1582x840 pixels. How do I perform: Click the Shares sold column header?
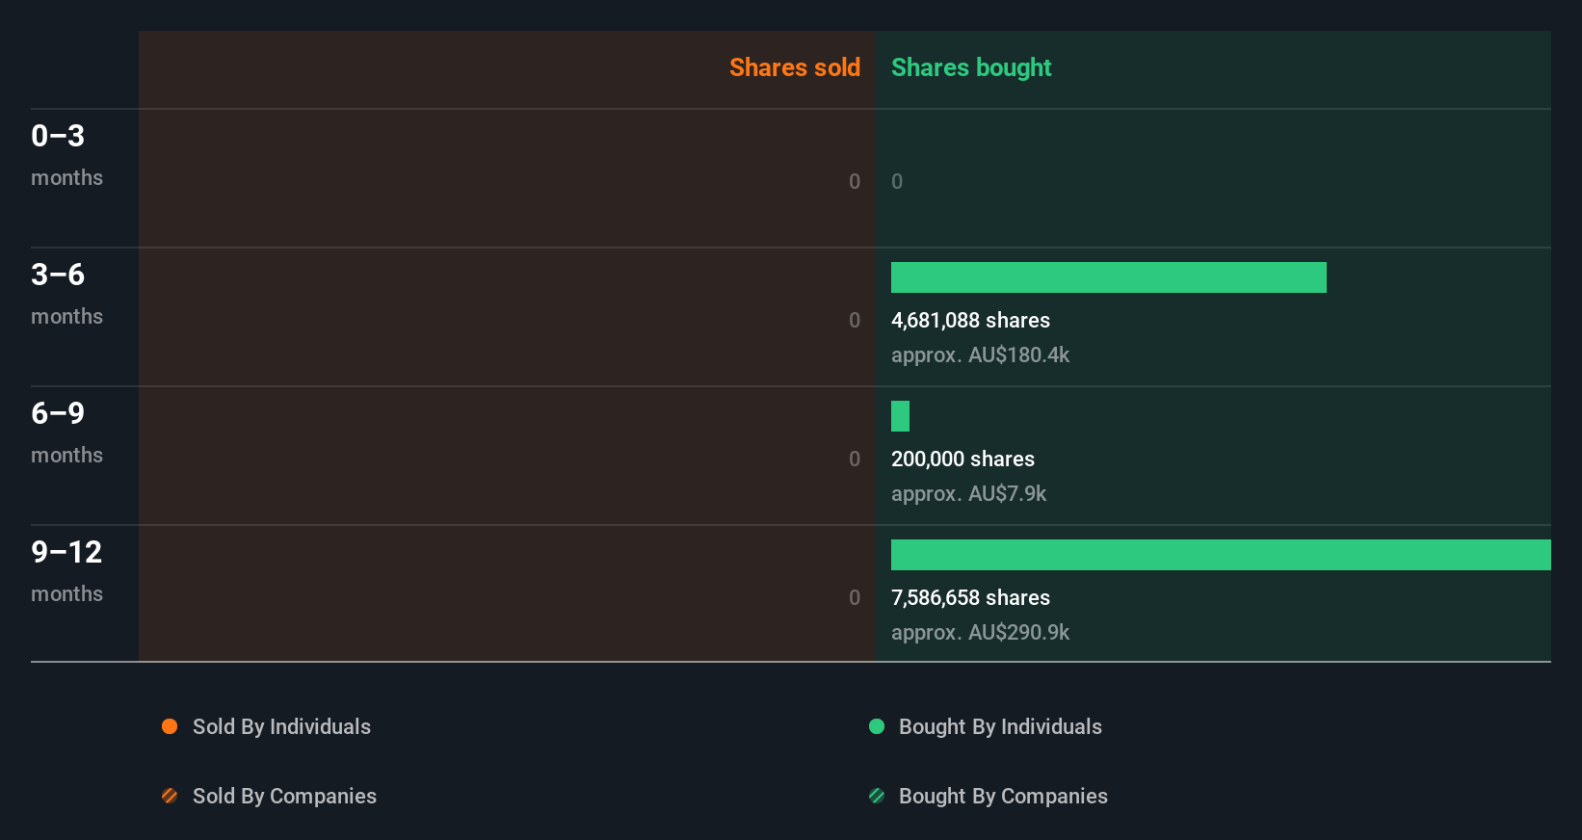(x=795, y=67)
